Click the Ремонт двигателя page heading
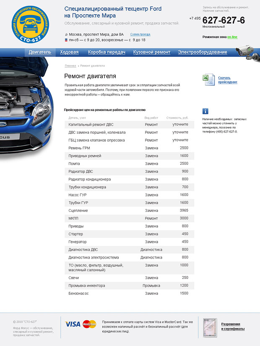The height and width of the screenshot is (346, 260). 90,76
